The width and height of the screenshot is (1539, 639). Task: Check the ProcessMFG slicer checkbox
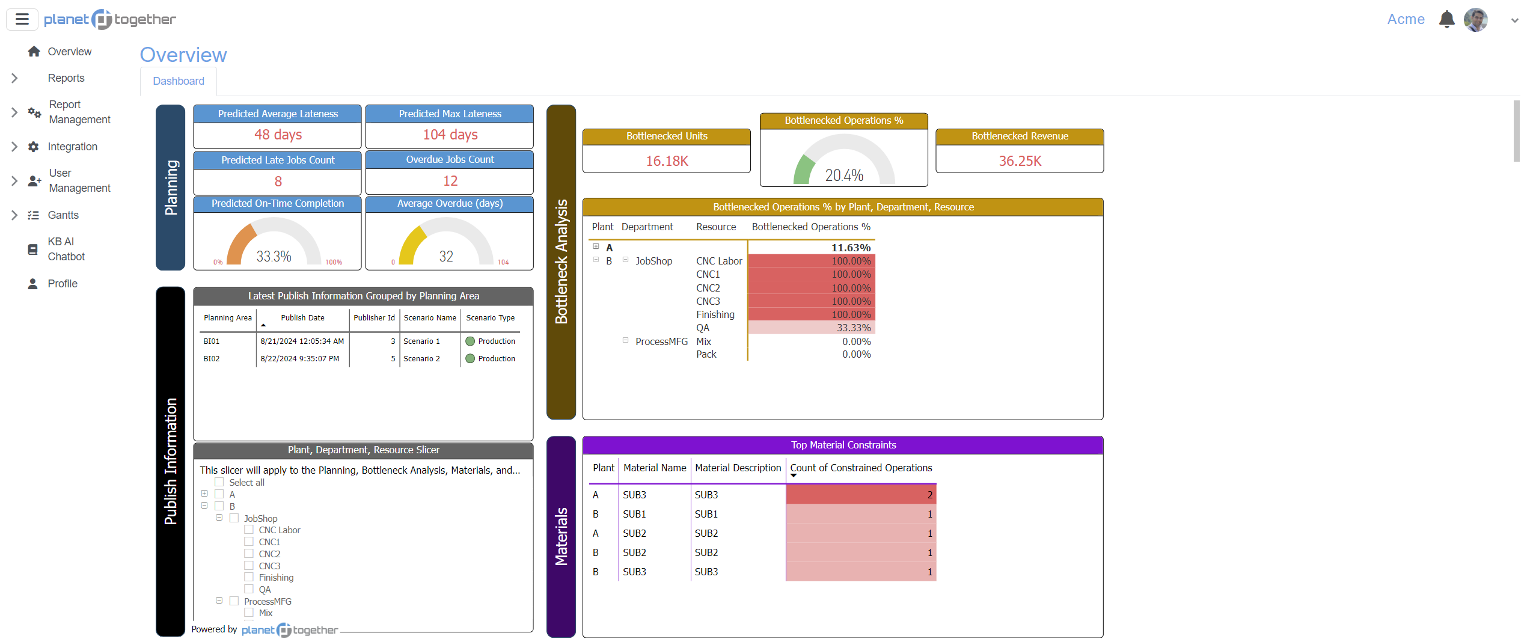tap(234, 601)
